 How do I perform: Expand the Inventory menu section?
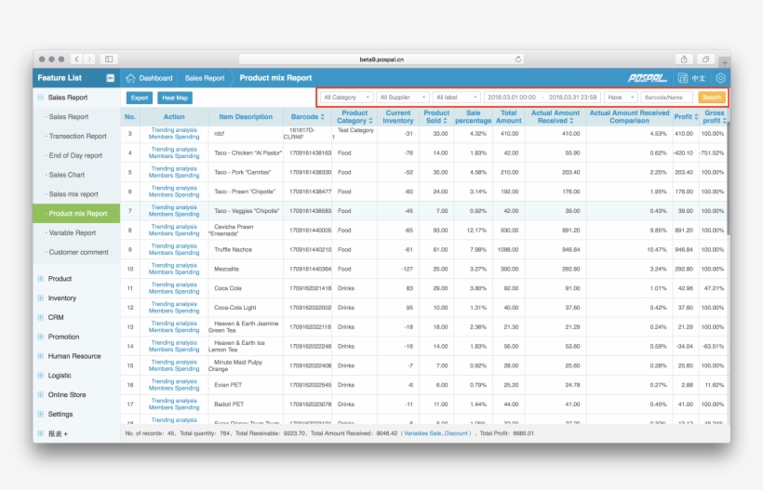40,298
